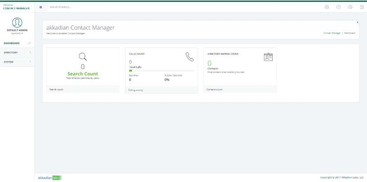Click the 0% Calls / Searches value
367x182 pixels.
point(167,80)
